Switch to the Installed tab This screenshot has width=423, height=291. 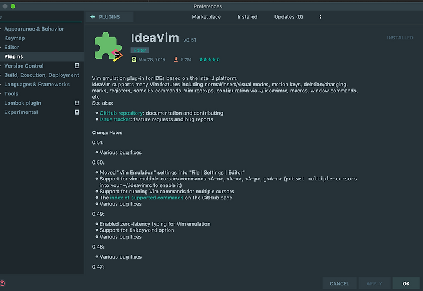tap(247, 16)
